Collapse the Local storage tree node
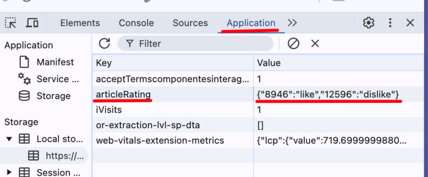Image resolution: width=428 pixels, height=177 pixels. click(x=10, y=139)
